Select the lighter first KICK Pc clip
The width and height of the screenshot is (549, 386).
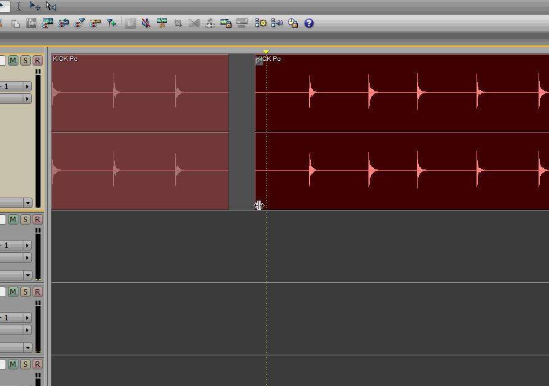coord(140,132)
